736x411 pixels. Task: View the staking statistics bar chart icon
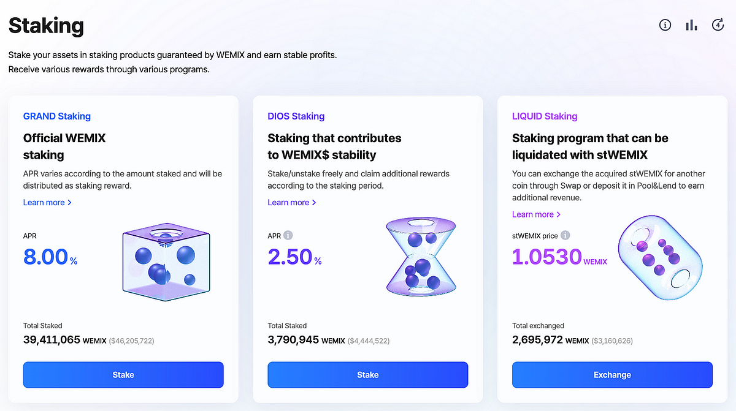point(691,25)
